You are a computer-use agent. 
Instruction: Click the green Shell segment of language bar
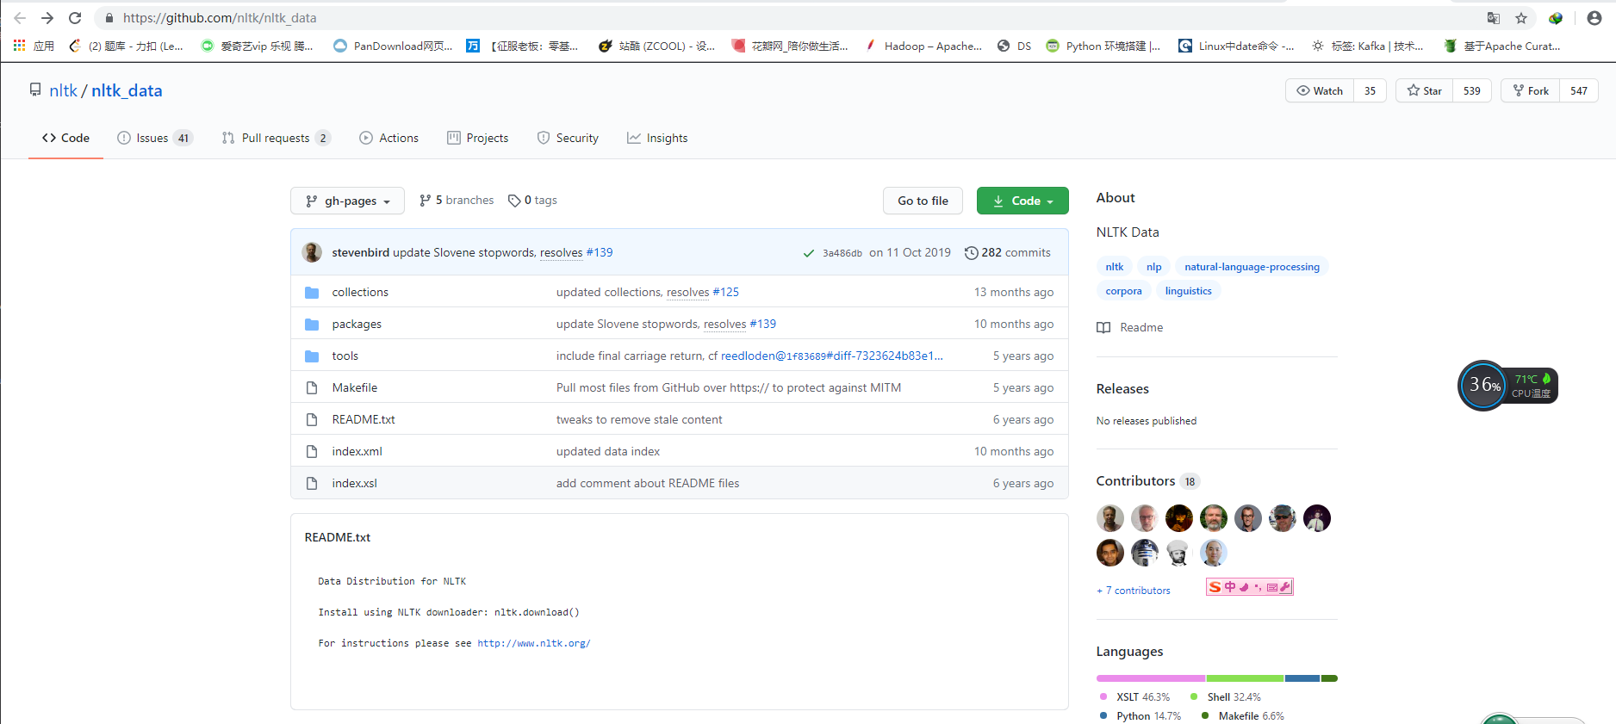(x=1245, y=678)
